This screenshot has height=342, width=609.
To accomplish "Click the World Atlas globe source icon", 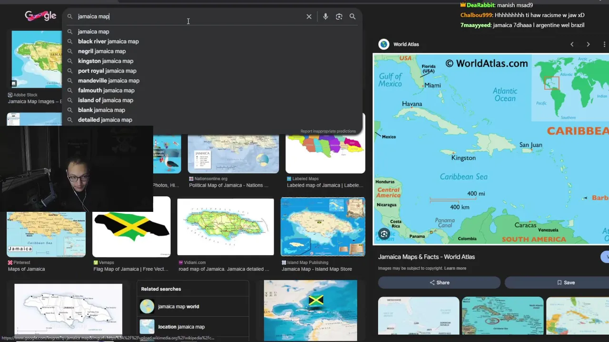I will (383, 44).
